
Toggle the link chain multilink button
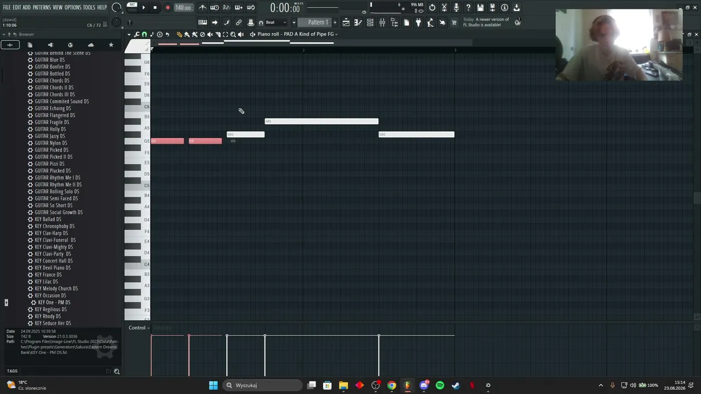[239, 22]
